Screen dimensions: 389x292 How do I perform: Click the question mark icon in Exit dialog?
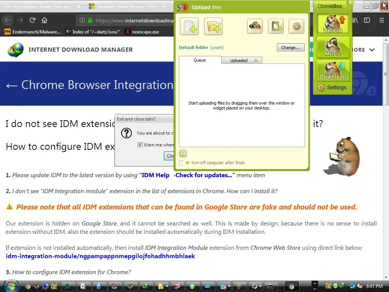(x=126, y=133)
